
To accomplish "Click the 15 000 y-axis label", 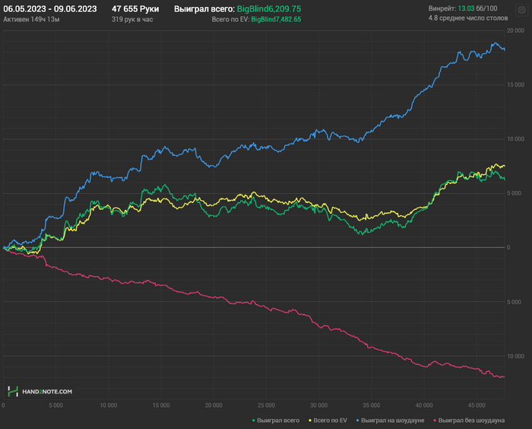I will pyautogui.click(x=515, y=84).
